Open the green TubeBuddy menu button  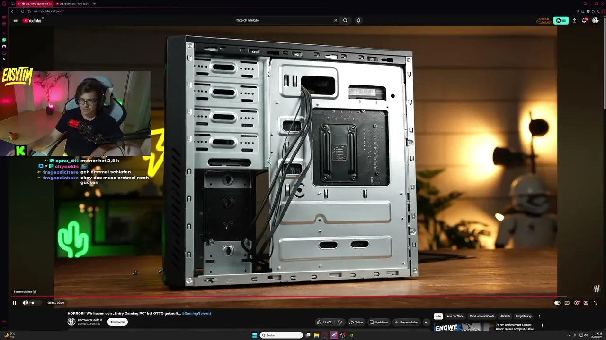[x=561, y=20]
